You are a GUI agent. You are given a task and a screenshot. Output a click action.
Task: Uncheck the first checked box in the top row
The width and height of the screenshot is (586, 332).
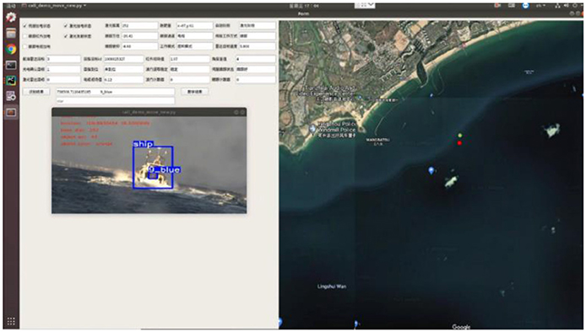click(25, 26)
